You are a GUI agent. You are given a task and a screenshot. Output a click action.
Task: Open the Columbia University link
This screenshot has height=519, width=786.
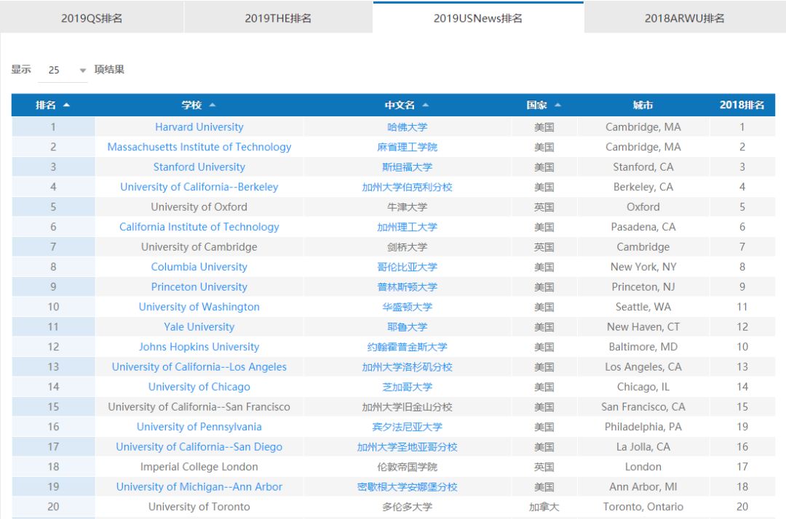[x=199, y=267]
